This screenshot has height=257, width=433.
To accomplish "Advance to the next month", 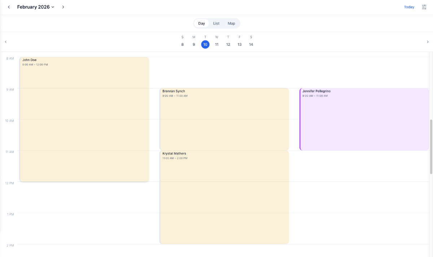I will 63,6.
